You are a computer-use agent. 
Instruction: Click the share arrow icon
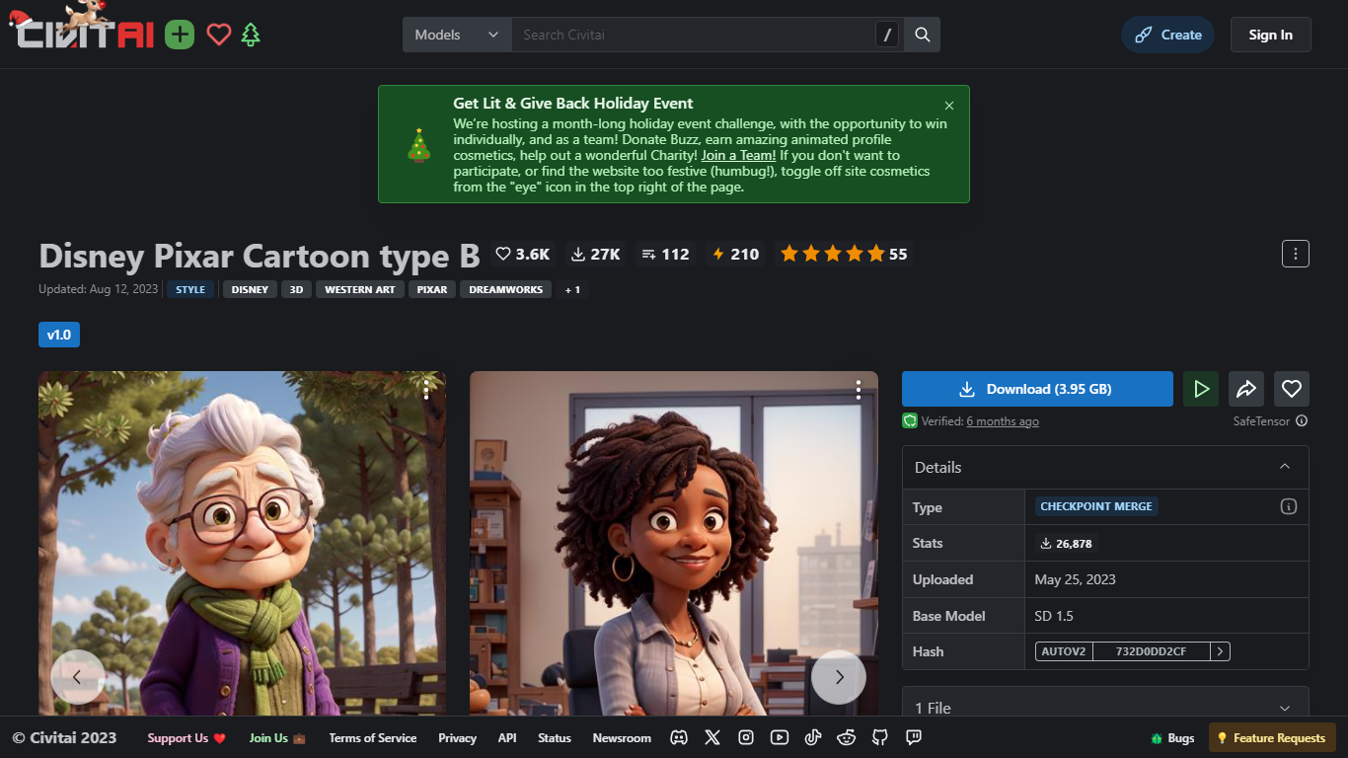[x=1246, y=389]
